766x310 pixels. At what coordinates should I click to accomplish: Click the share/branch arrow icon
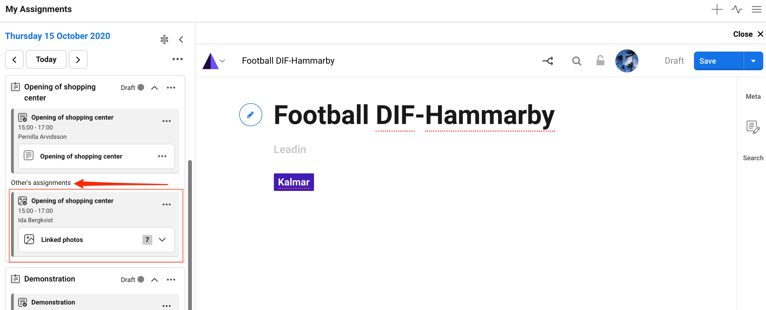[x=548, y=61]
